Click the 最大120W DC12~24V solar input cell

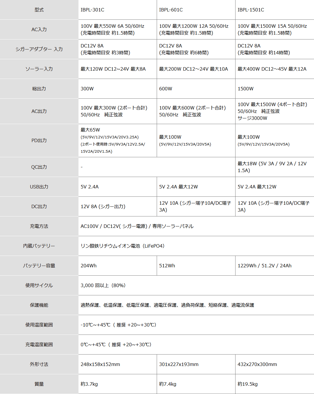pos(118,69)
